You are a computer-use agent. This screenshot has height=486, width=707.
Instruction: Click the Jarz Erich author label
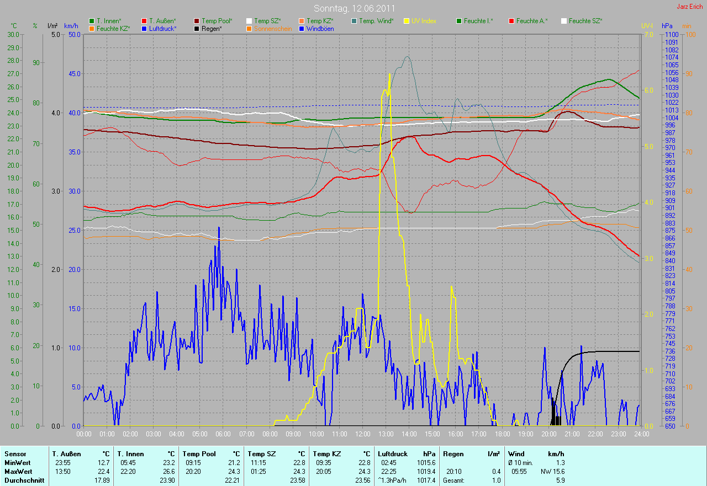click(690, 7)
